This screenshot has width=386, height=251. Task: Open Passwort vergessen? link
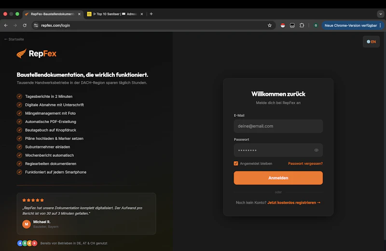pos(305,164)
